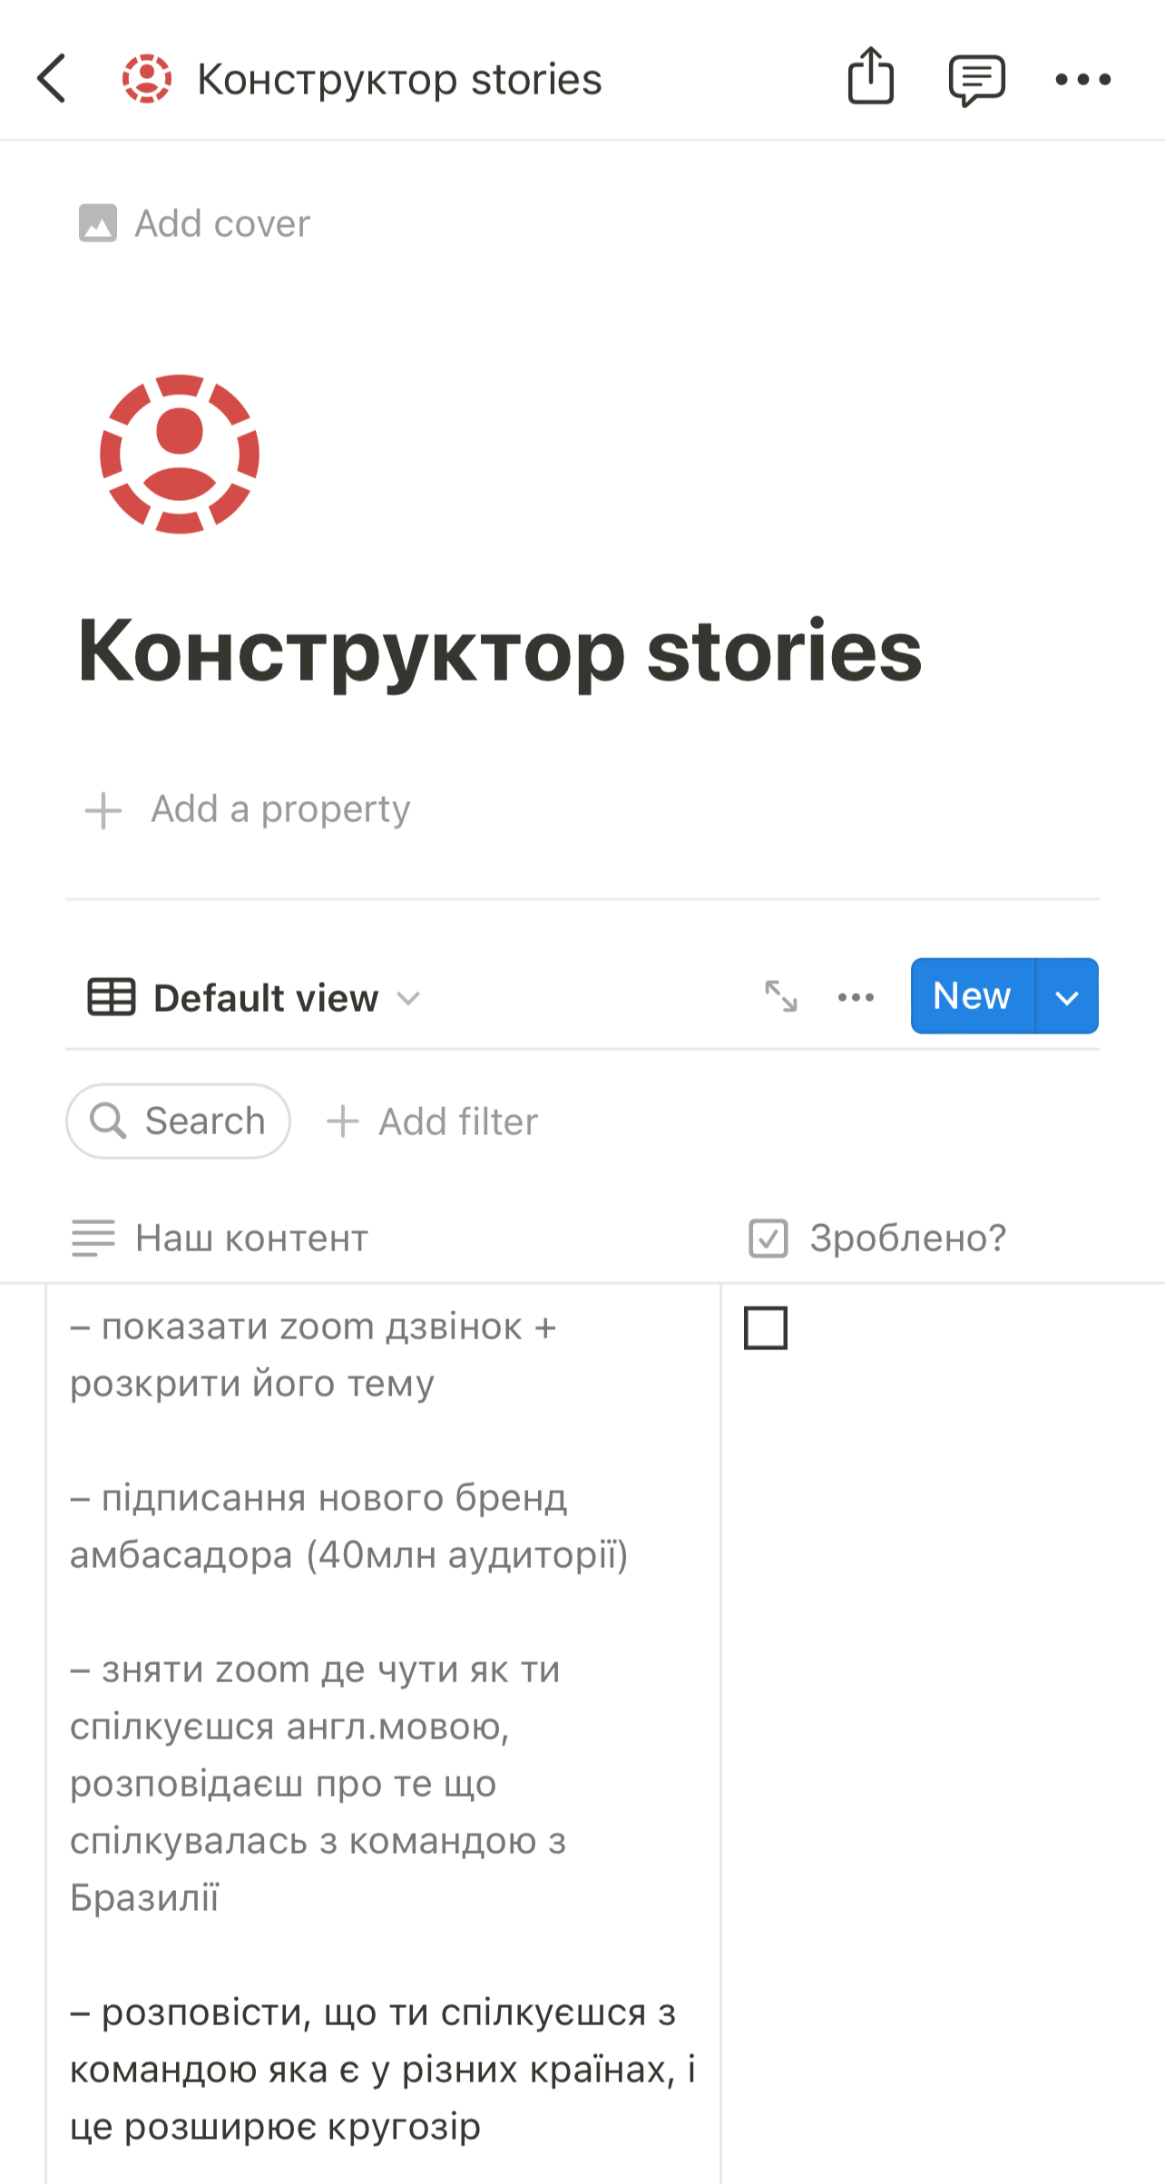Check the Зроблено? checkbox in first row

(x=766, y=1328)
